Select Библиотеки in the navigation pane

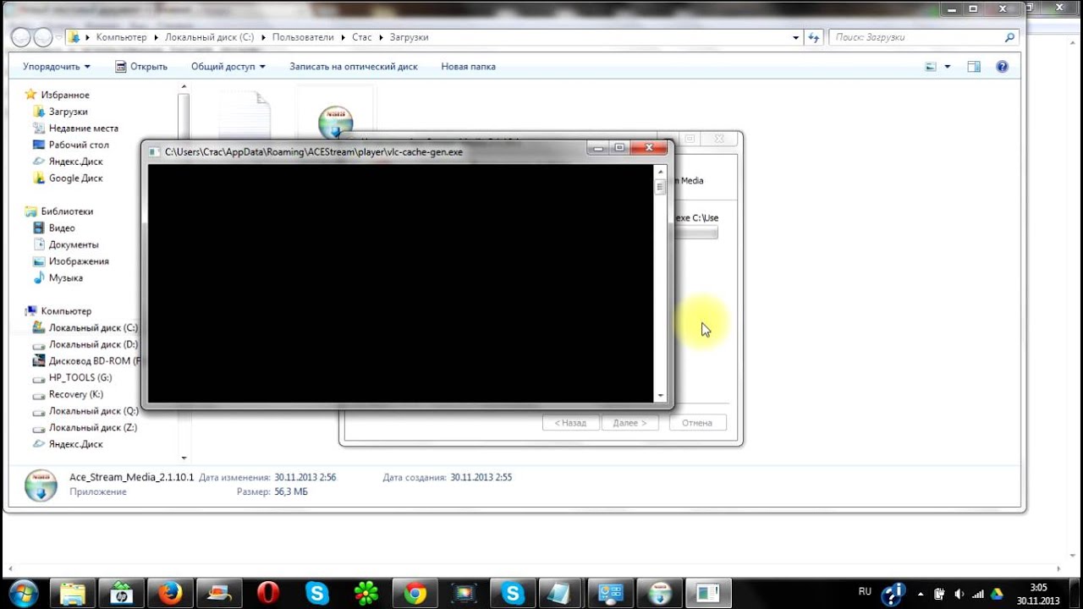point(67,211)
